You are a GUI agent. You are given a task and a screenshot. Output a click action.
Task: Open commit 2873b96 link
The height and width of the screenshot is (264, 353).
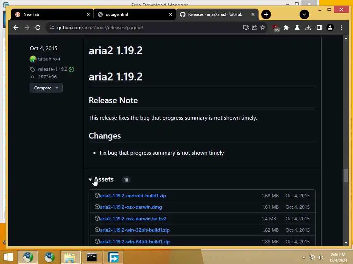coord(47,77)
